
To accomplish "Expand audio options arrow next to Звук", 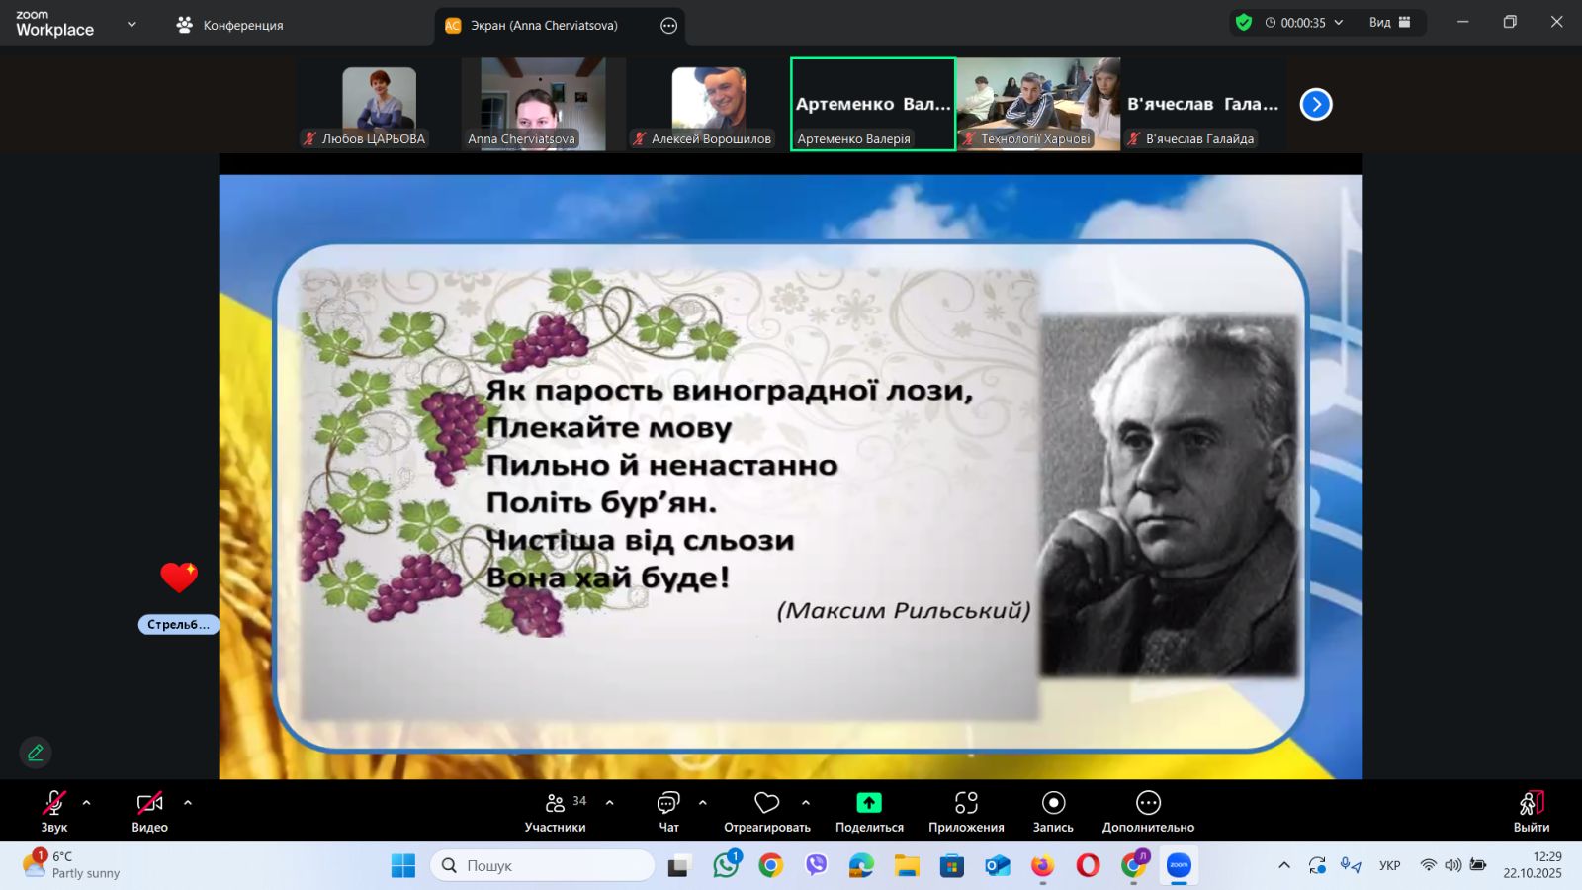I will click(87, 803).
